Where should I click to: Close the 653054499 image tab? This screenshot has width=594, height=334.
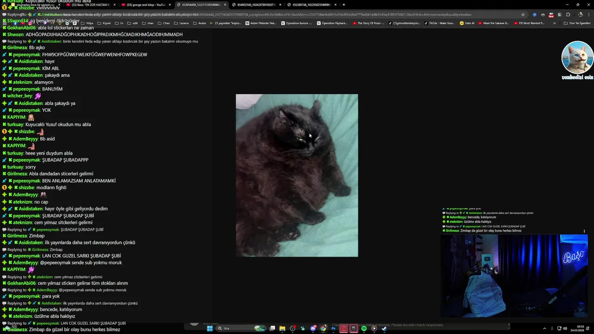coord(225,5)
